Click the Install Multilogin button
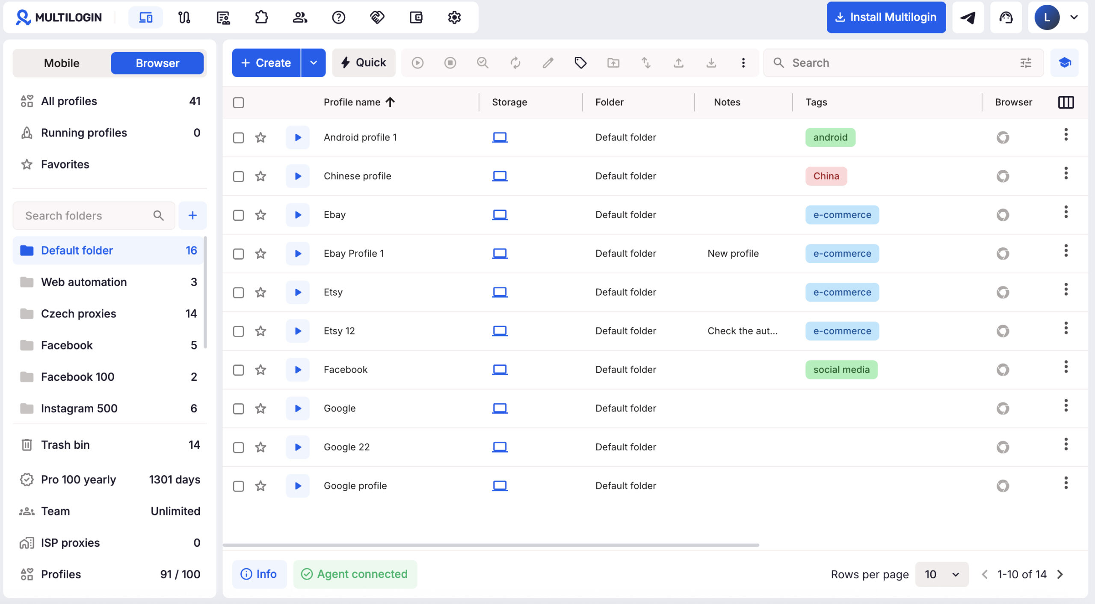Viewport: 1095px width, 604px height. [x=886, y=18]
